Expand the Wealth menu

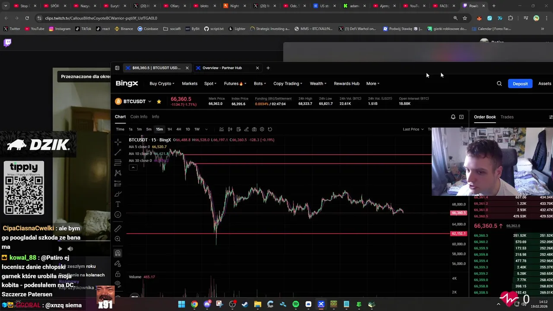tap(318, 83)
